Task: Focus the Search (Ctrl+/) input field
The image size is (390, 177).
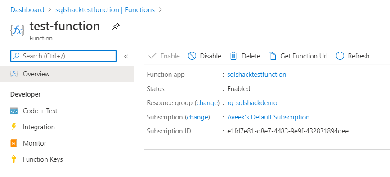Action: pyautogui.click(x=63, y=56)
